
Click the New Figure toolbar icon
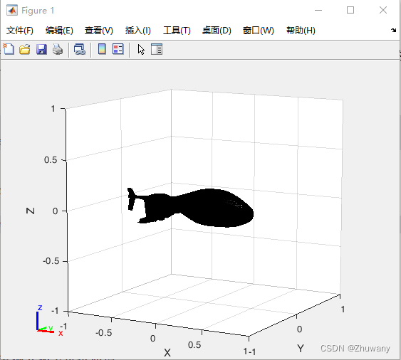click(9, 49)
